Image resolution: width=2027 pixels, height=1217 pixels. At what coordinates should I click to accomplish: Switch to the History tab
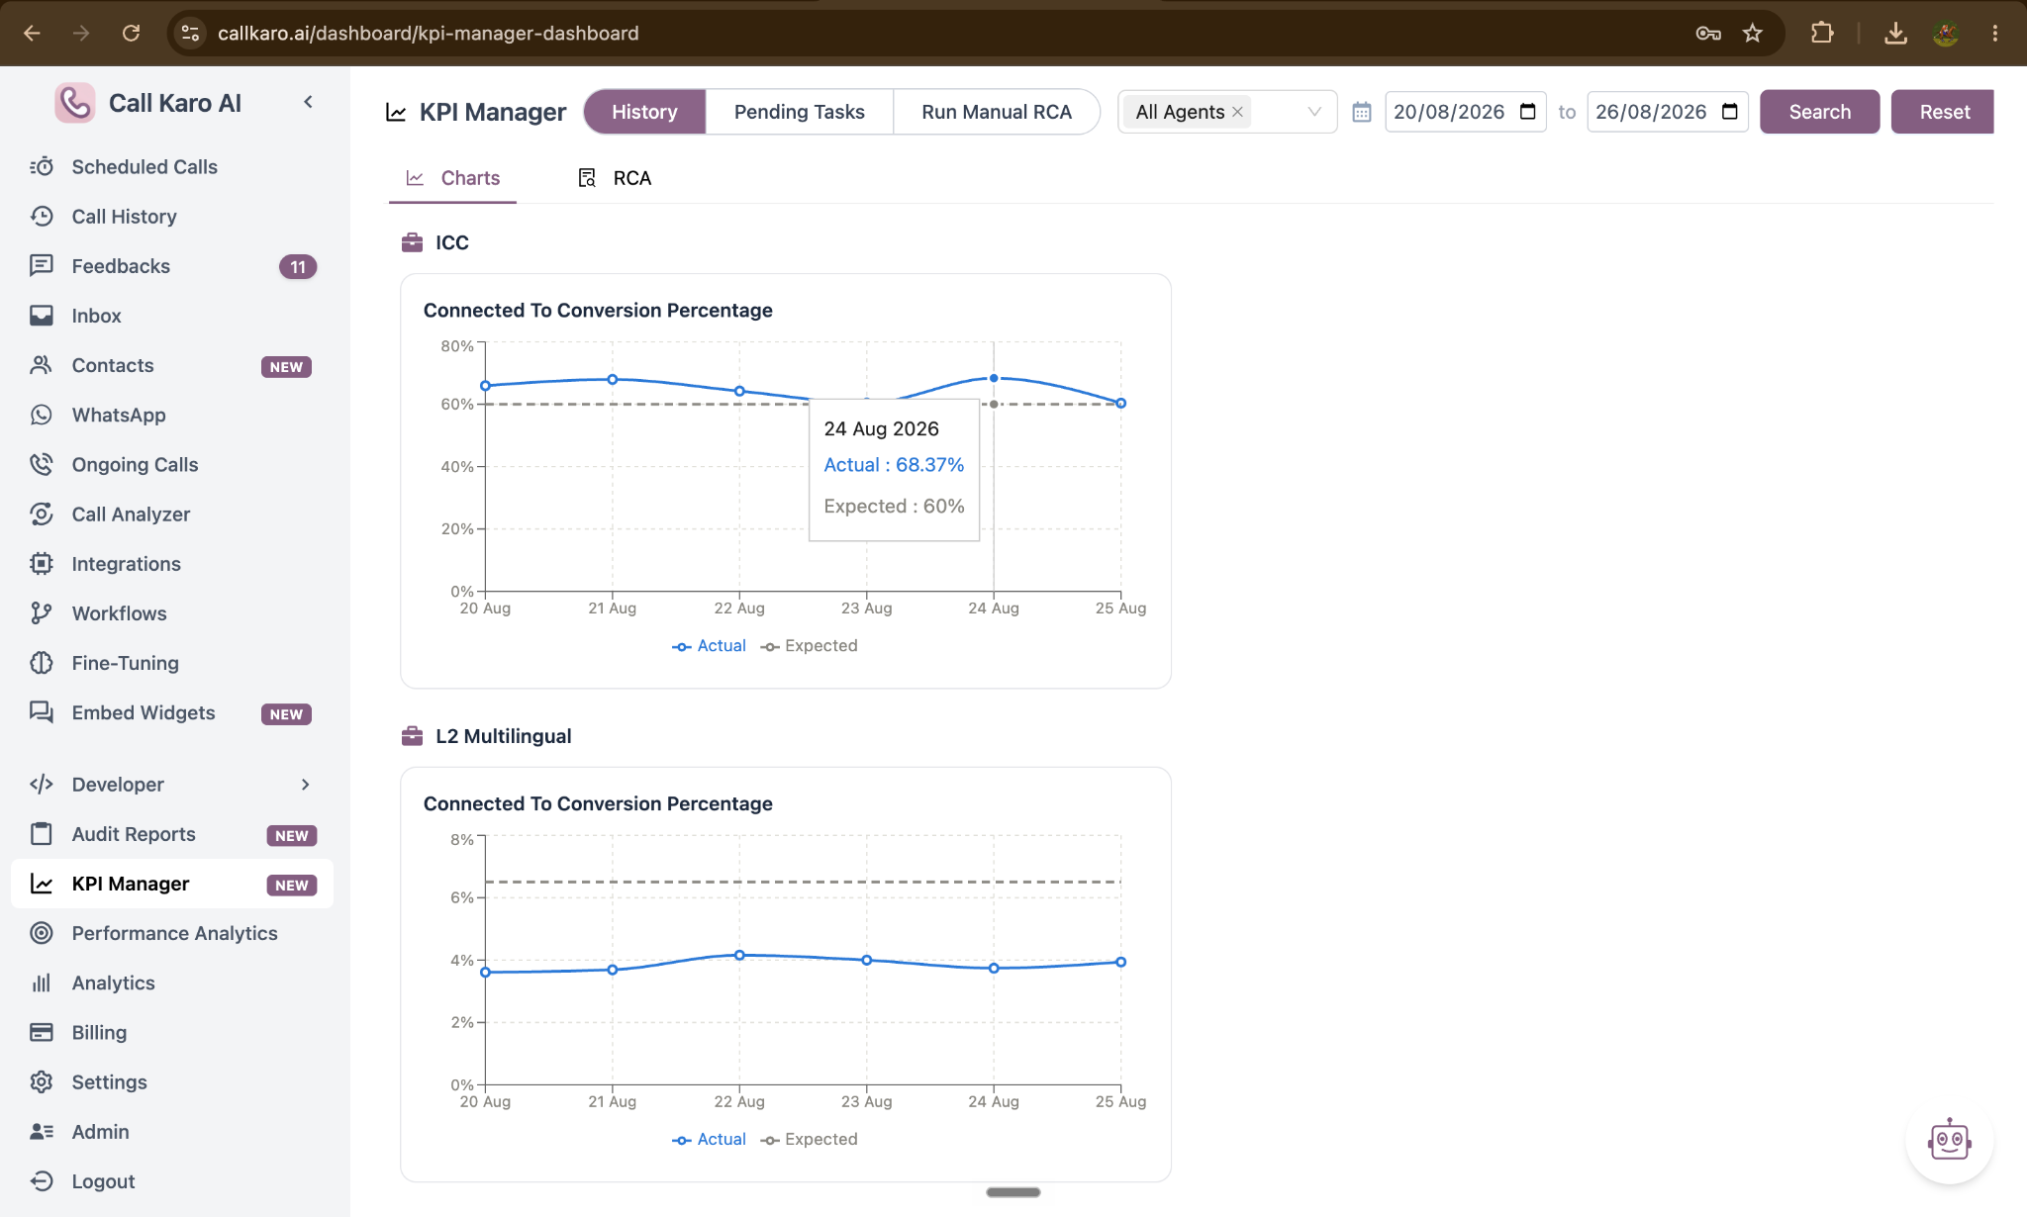[x=644, y=112]
